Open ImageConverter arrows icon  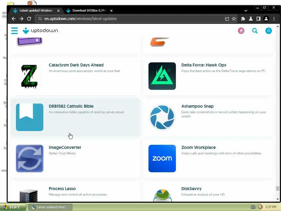point(30,159)
